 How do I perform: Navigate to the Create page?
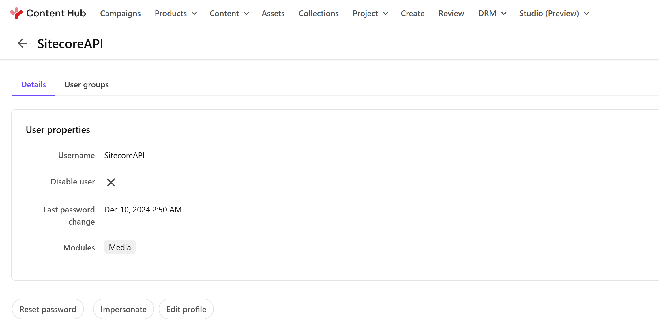click(413, 14)
